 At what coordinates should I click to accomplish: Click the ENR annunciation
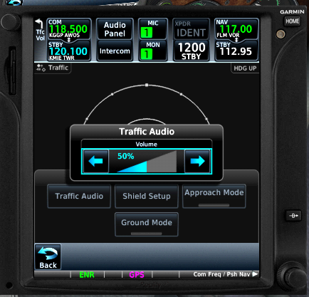(87, 275)
